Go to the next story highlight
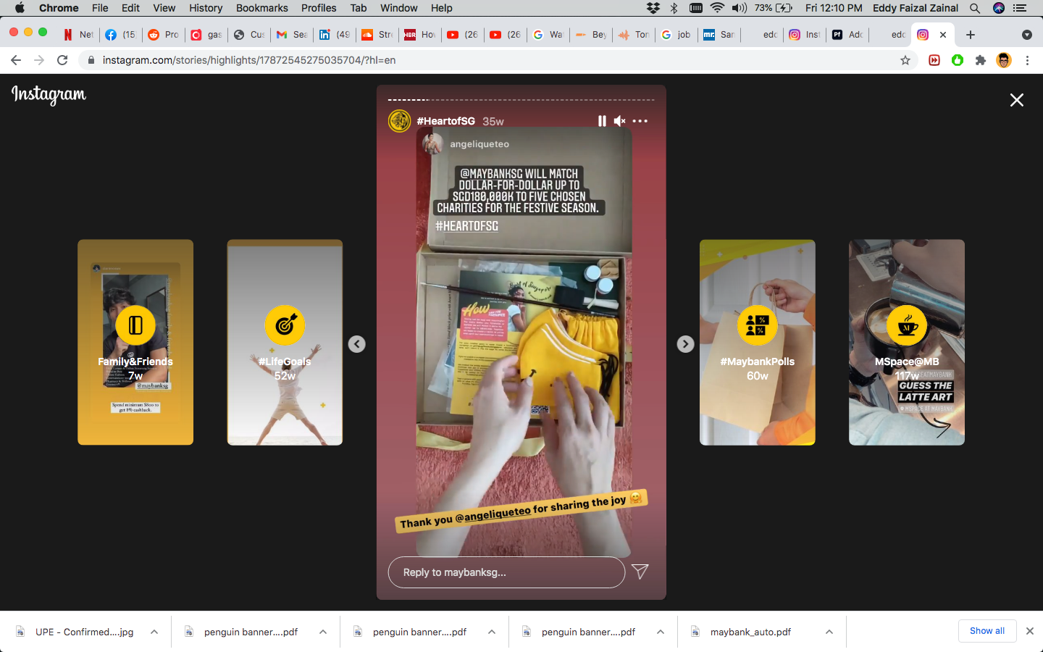Viewport: 1043px width, 652px height. [685, 344]
